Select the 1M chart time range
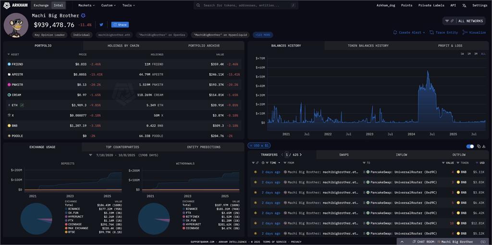This screenshot has height=245, width=492. click(469, 54)
